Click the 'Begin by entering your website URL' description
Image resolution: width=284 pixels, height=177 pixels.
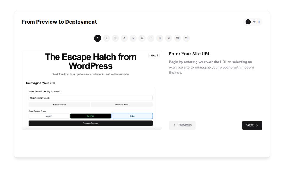point(211,67)
